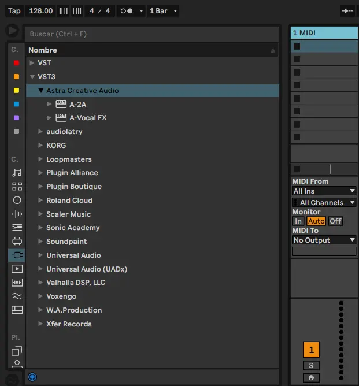Open the Samples category waveform-box icon

point(17,283)
